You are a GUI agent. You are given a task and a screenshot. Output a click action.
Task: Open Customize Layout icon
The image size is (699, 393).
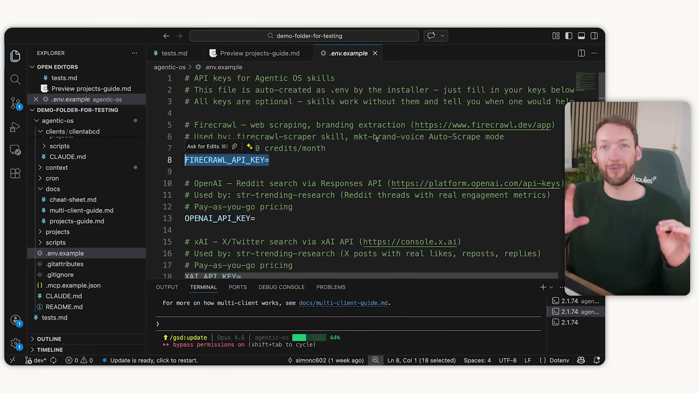click(556, 36)
